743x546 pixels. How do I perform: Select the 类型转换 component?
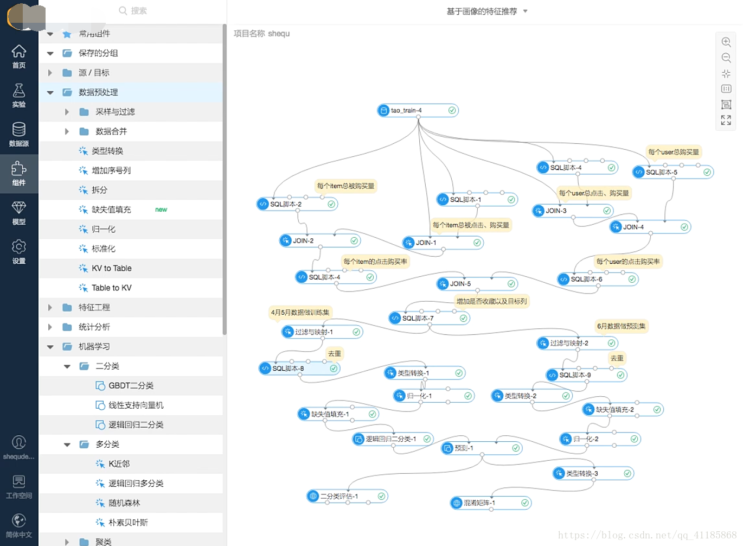pos(131,151)
